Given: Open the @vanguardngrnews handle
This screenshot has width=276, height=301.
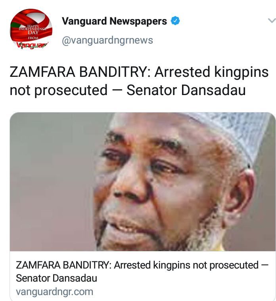Looking at the screenshot, I should tap(107, 40).
